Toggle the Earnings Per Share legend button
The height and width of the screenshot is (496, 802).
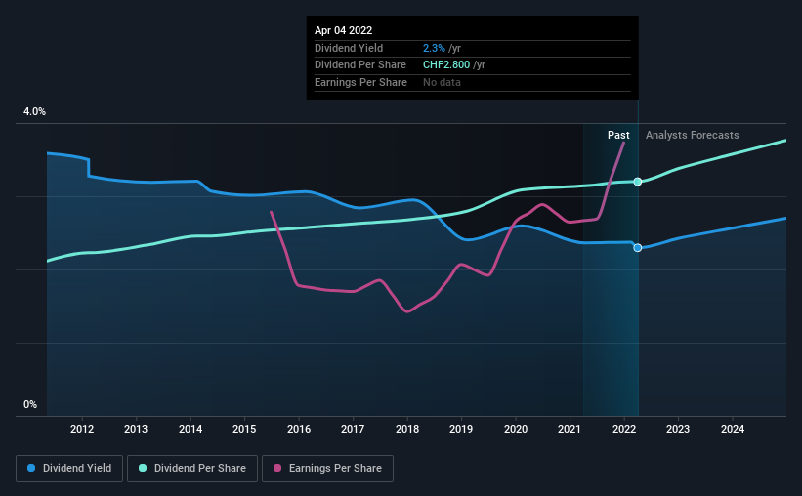tap(327, 469)
